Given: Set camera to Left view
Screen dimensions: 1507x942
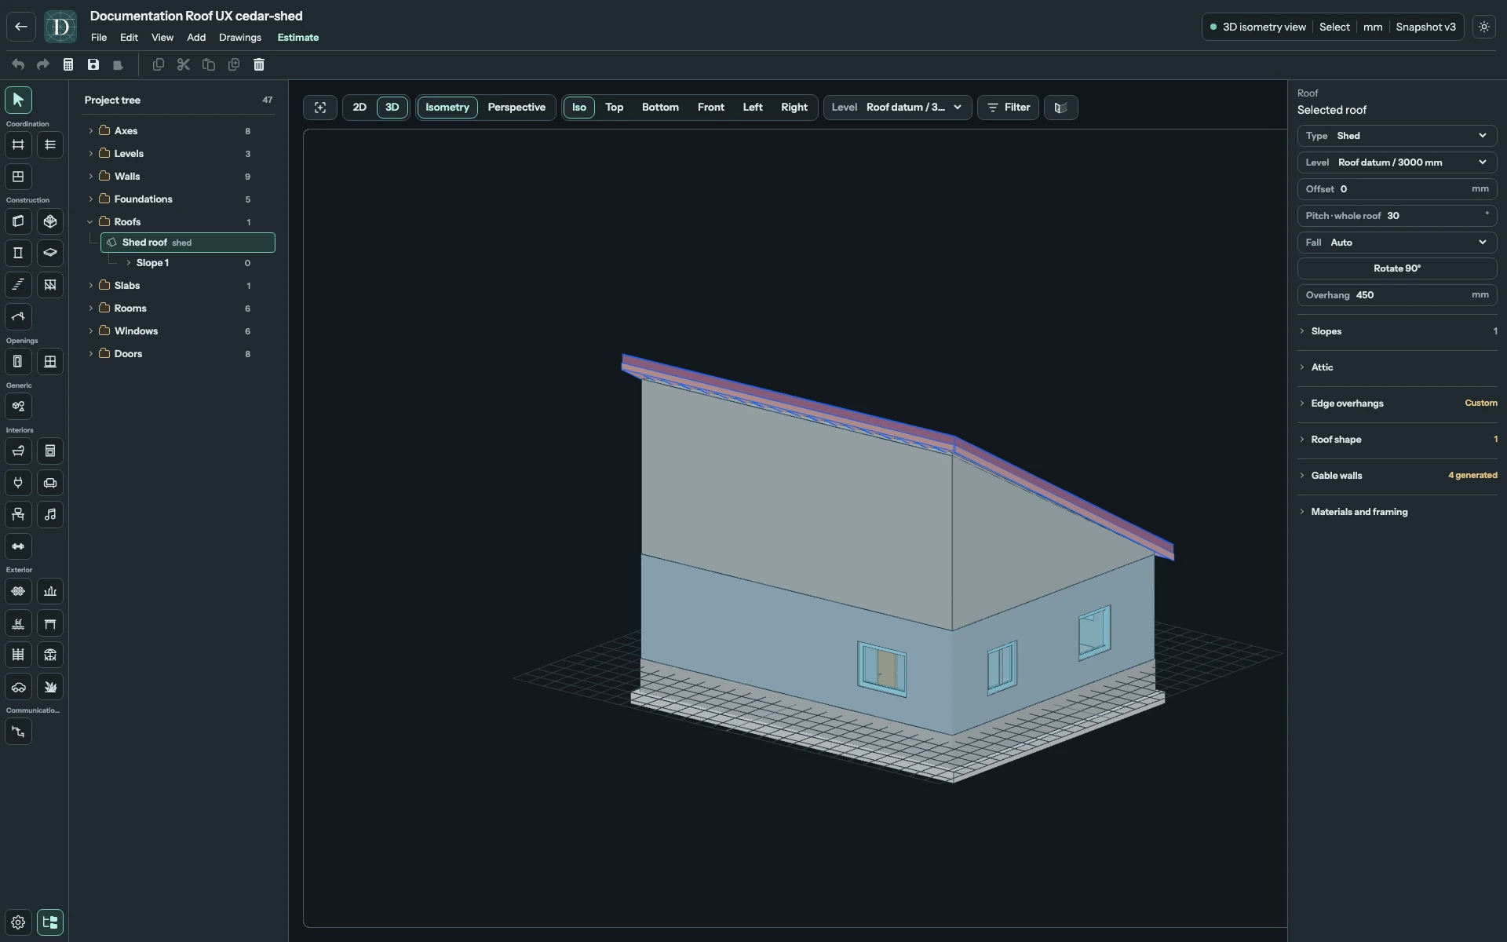Looking at the screenshot, I should click(x=753, y=108).
